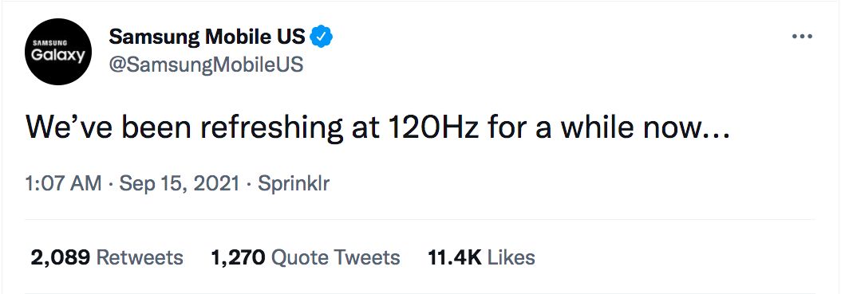View the 2,089 Retweets list
This screenshot has height=294, width=841.
(107, 257)
